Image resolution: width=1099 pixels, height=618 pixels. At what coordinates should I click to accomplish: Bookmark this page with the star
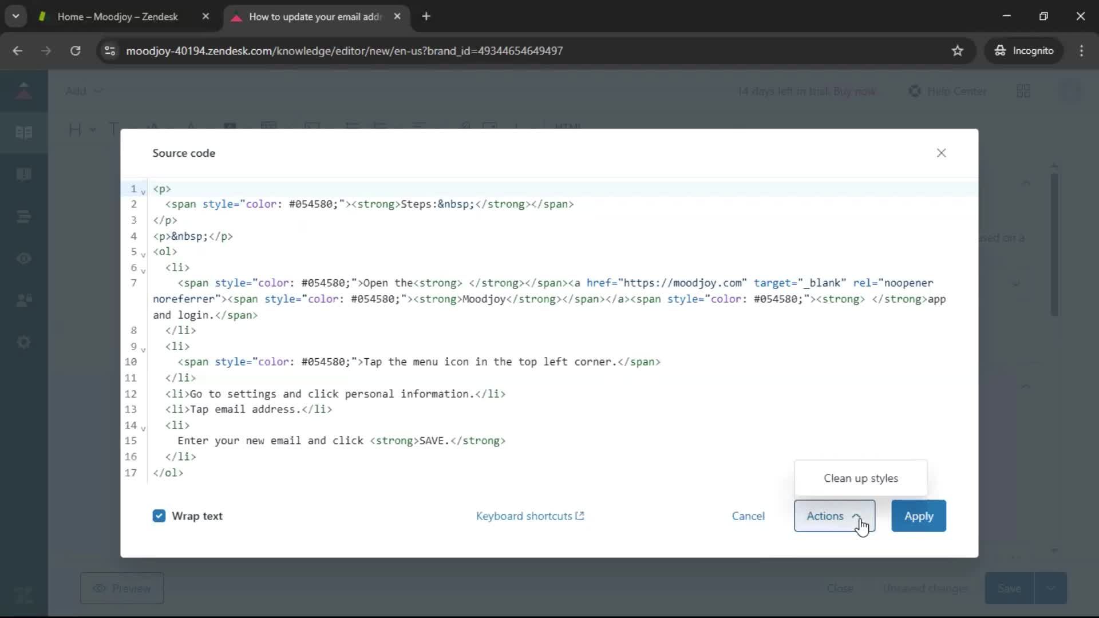coord(957,51)
